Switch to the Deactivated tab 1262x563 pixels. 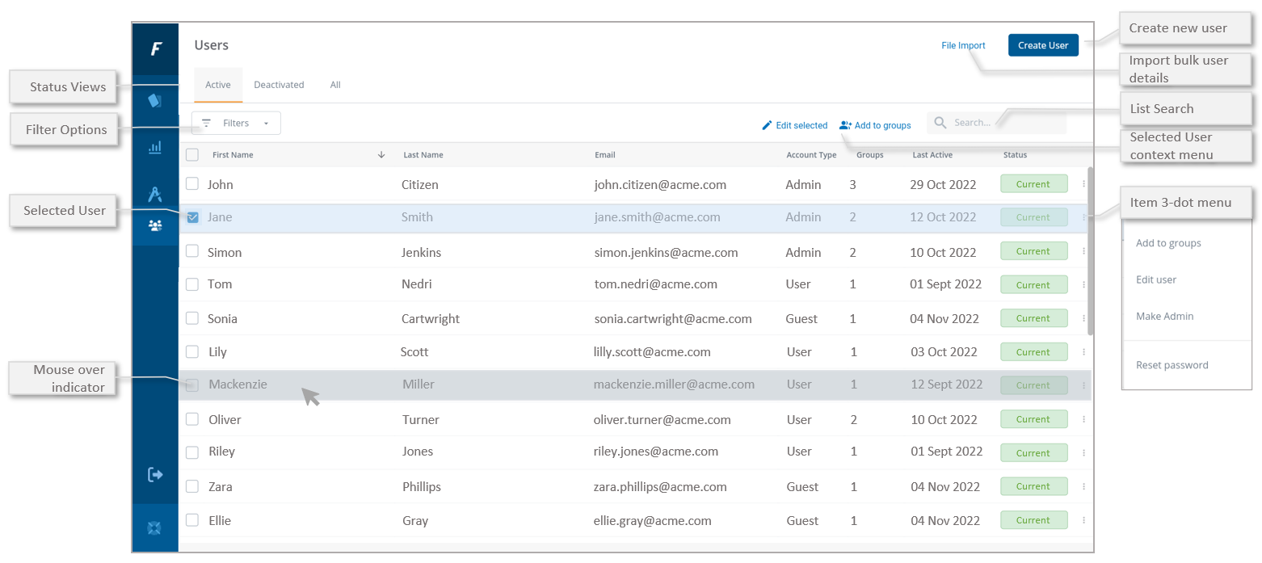pyautogui.click(x=279, y=85)
